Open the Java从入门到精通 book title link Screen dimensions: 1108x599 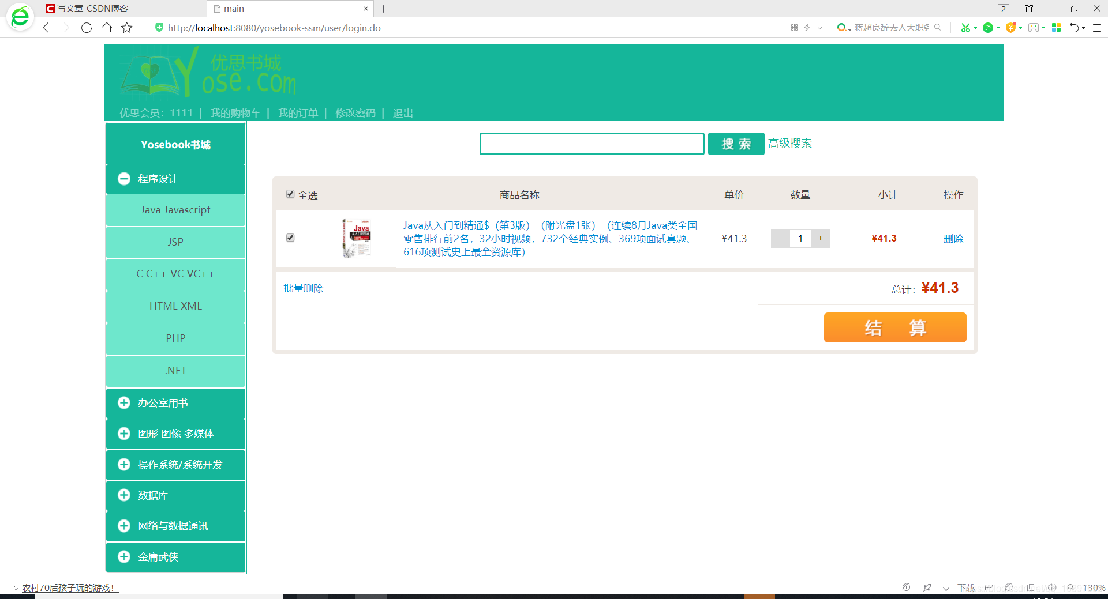point(550,239)
